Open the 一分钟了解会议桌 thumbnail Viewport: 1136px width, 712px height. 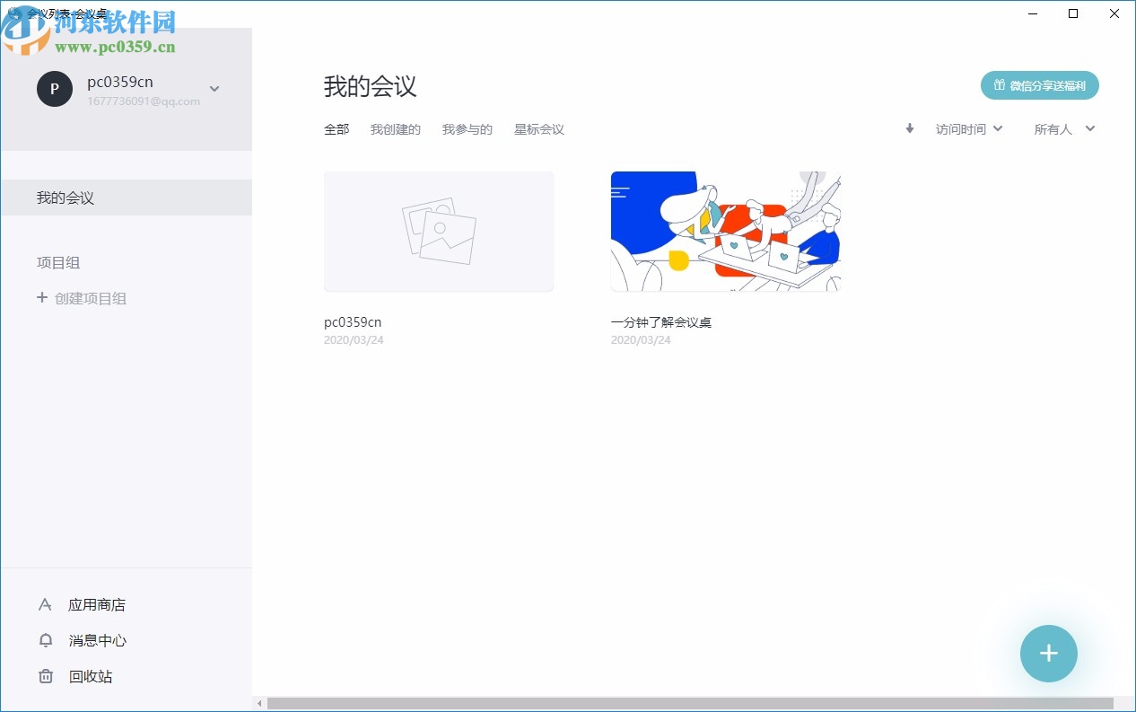[x=725, y=231]
